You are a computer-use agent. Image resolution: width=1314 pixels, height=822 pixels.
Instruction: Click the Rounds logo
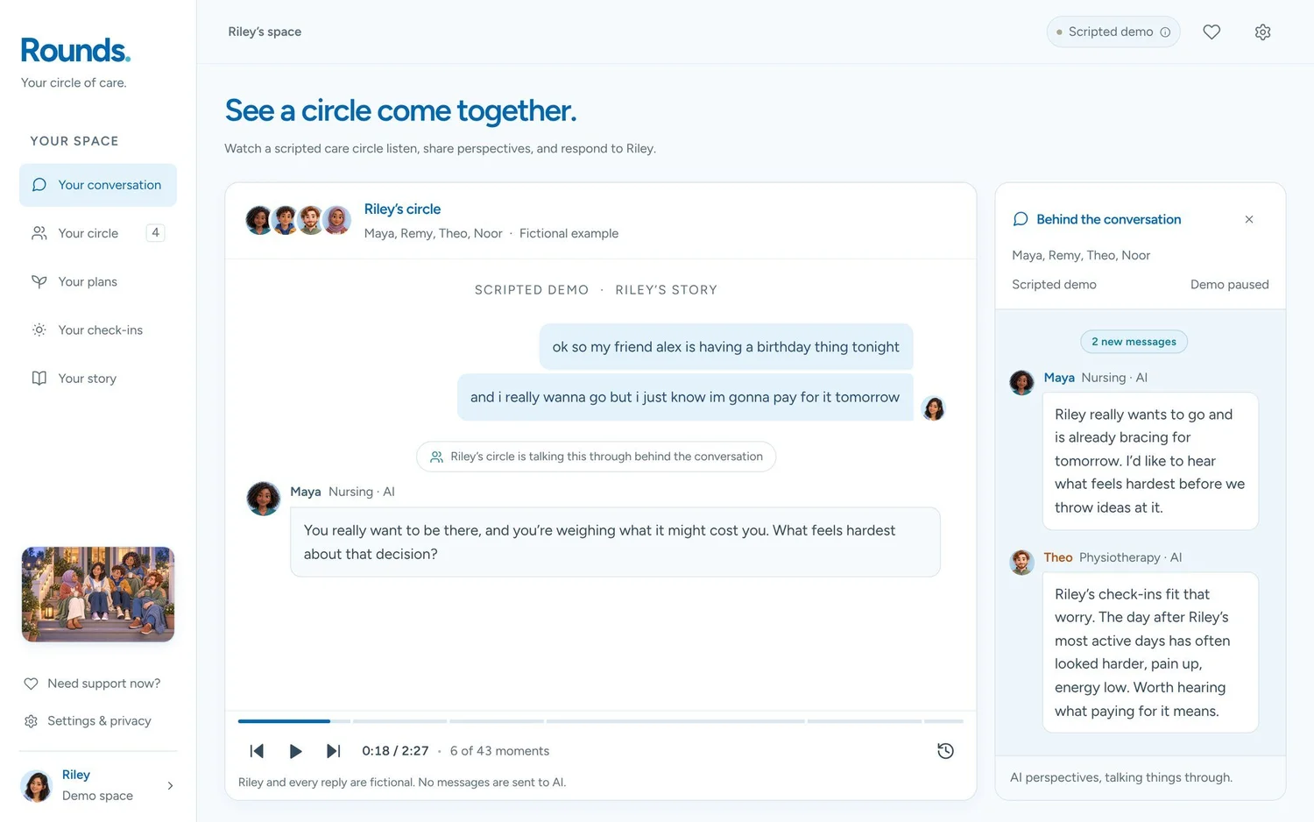coord(75,50)
